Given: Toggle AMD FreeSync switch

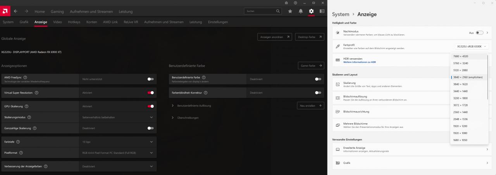Looking at the screenshot, I should 150,79.
